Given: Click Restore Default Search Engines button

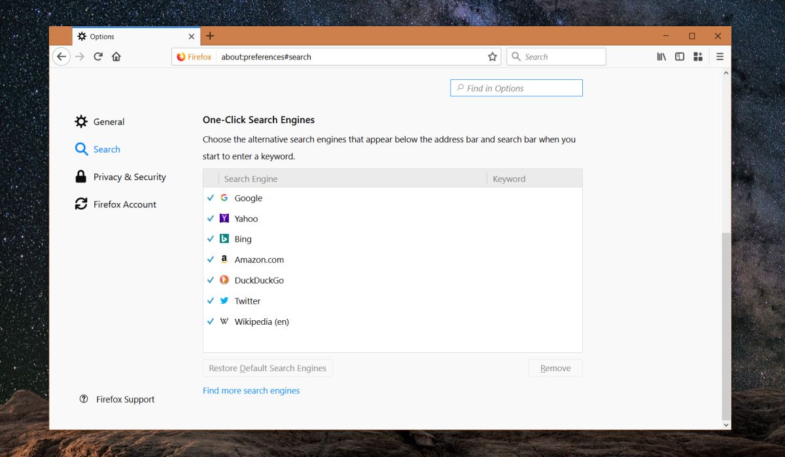Looking at the screenshot, I should [268, 368].
